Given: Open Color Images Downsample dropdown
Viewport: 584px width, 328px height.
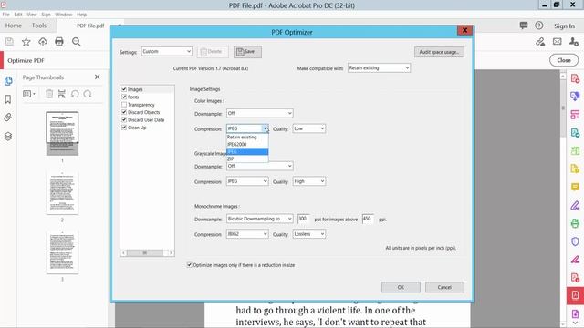Looking at the screenshot, I should (x=259, y=113).
